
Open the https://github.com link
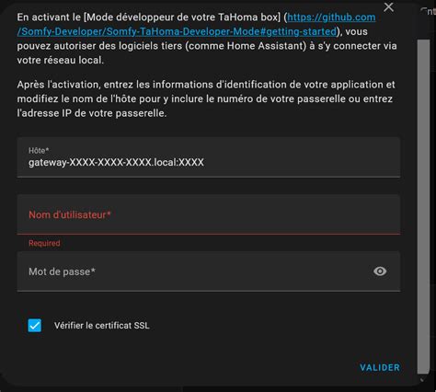[331, 17]
